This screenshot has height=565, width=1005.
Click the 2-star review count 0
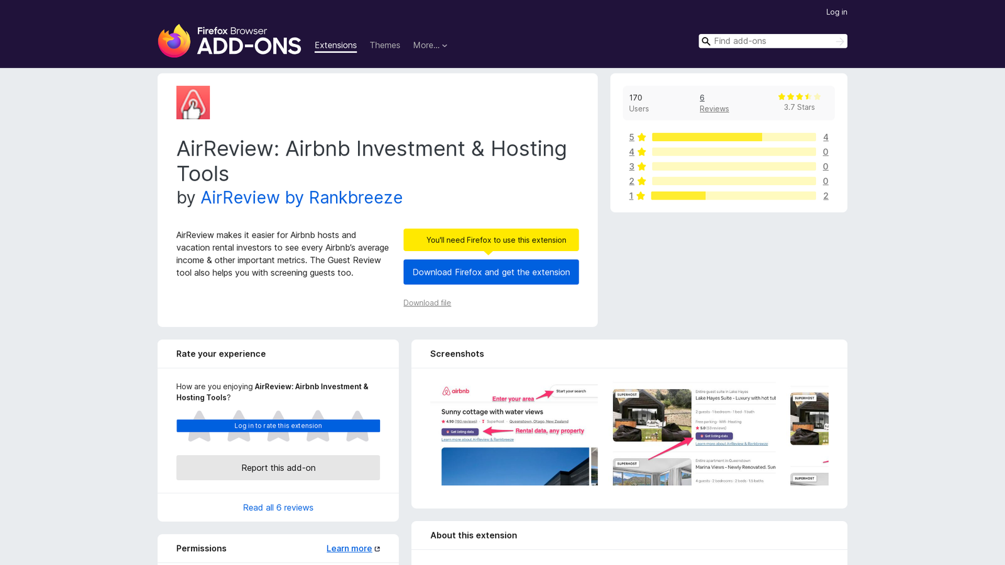click(825, 181)
